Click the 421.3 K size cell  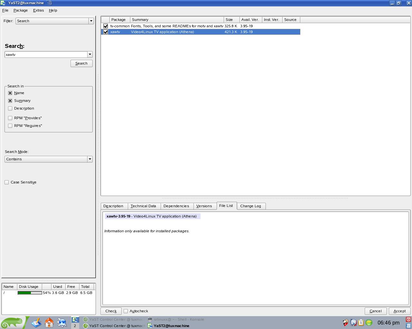point(231,32)
